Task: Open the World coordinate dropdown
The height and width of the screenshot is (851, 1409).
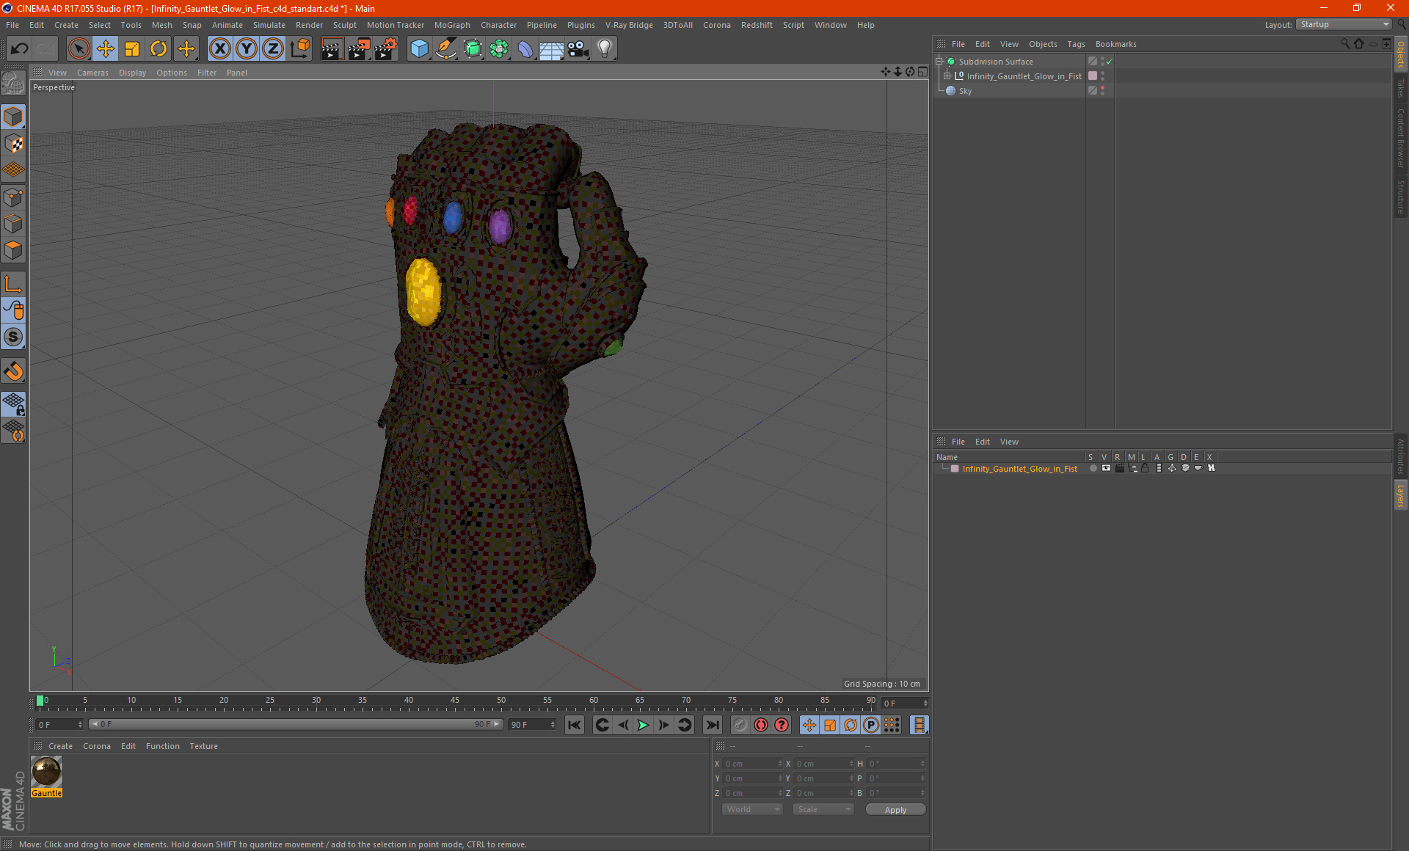Action: click(x=752, y=809)
